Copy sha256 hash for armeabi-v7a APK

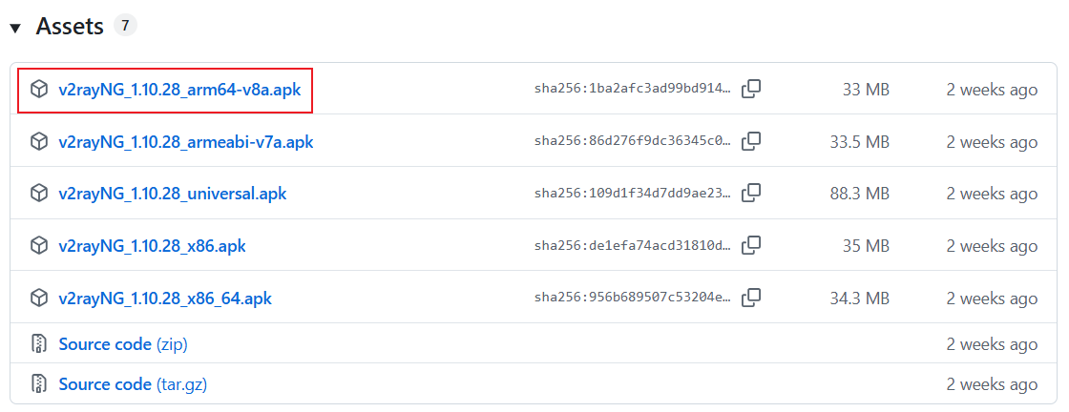point(751,141)
